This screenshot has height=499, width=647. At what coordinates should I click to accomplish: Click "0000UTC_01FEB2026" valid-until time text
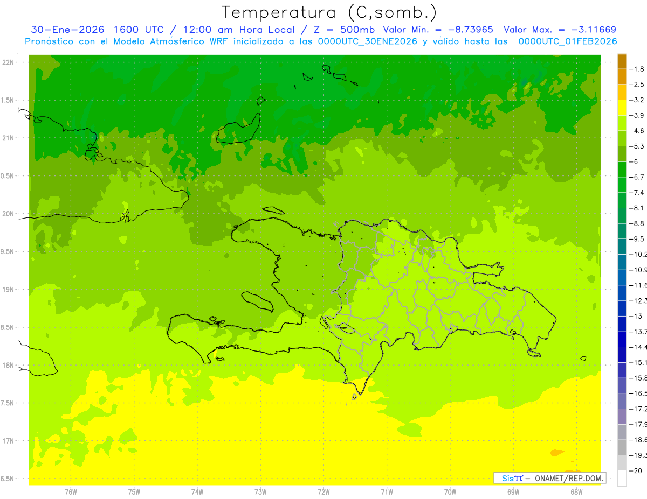[x=567, y=41]
